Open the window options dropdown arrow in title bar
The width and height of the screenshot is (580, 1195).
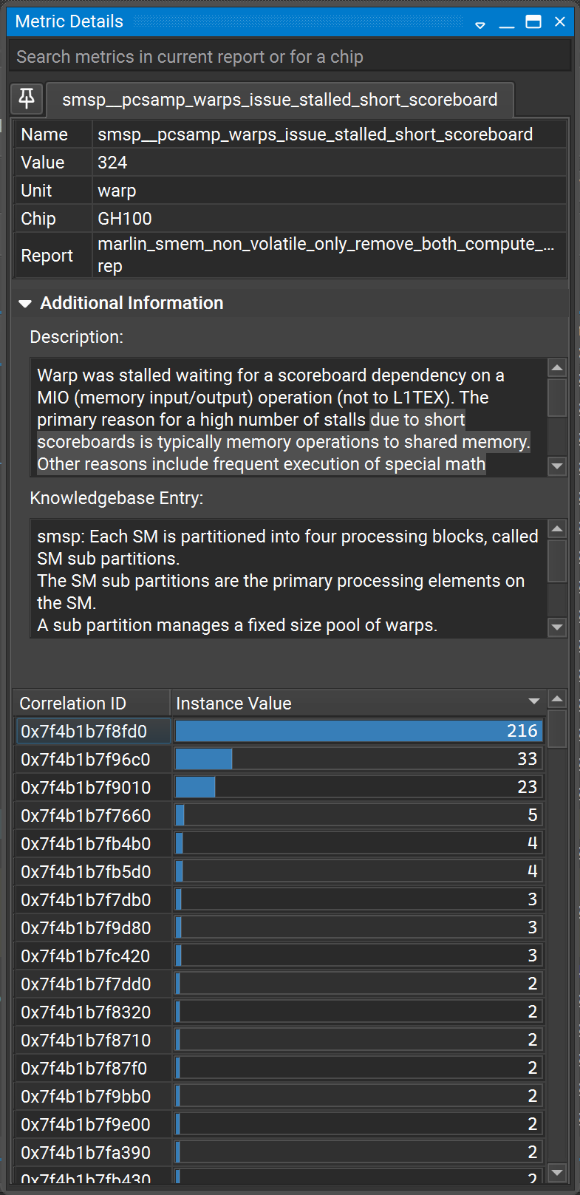pos(480,24)
